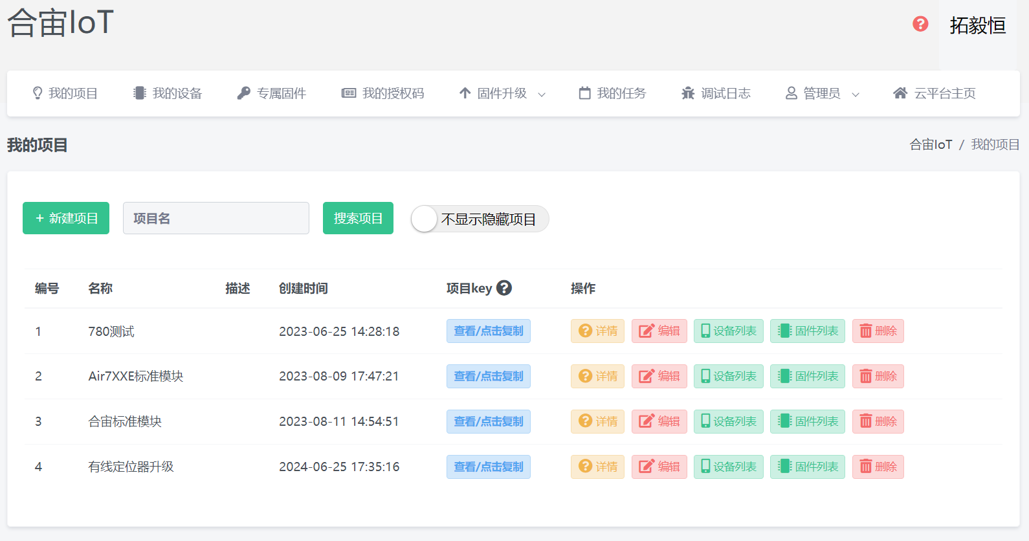The width and height of the screenshot is (1029, 541).
Task: Click the 新建项目 button
Action: tap(66, 218)
